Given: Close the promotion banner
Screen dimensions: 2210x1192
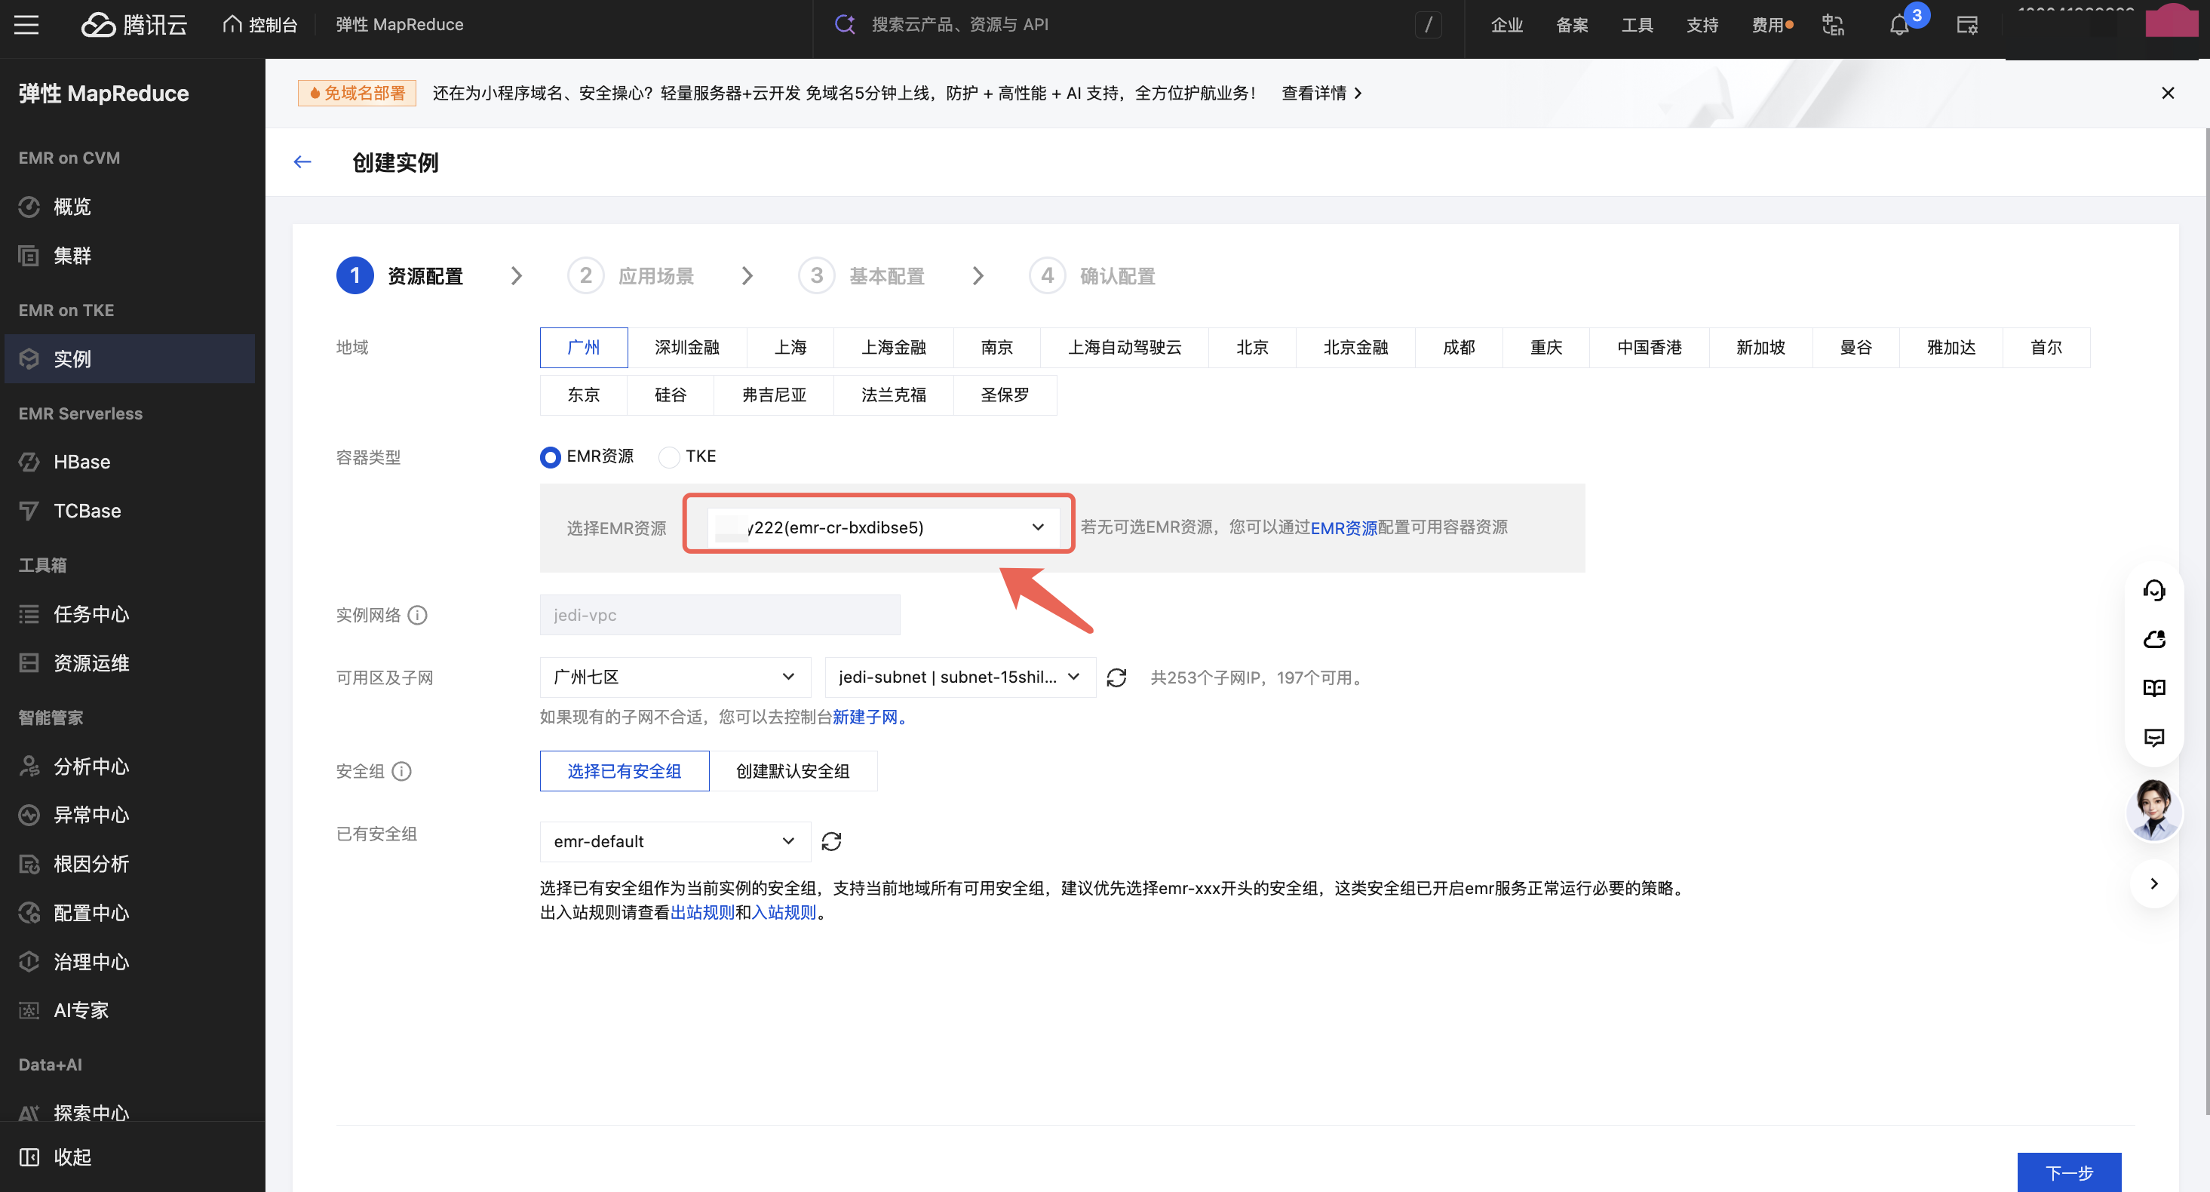Looking at the screenshot, I should tap(2168, 93).
